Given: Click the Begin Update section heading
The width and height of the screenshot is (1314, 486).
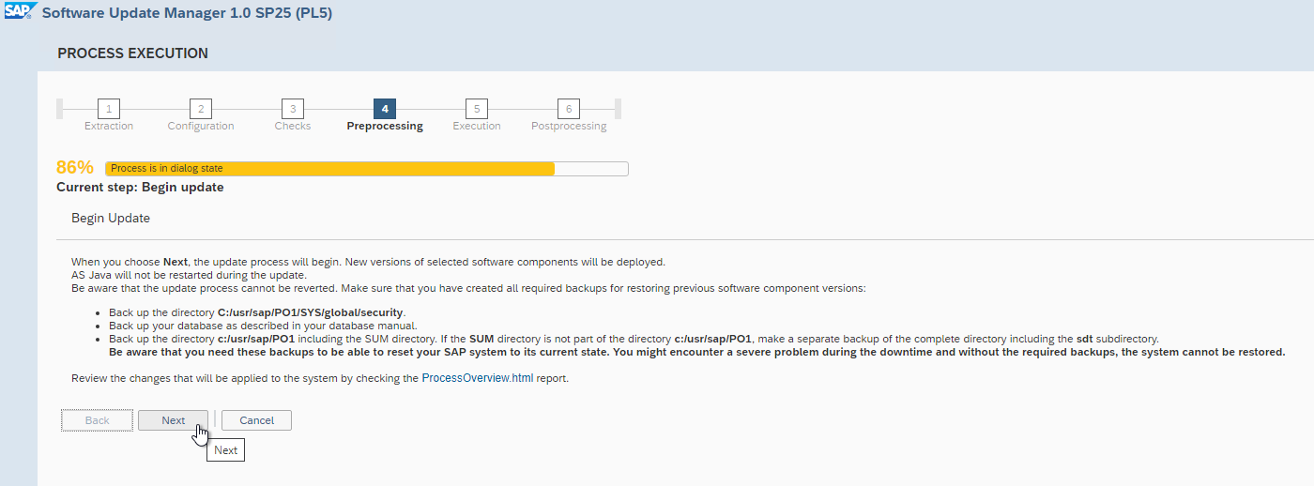Looking at the screenshot, I should click(111, 218).
